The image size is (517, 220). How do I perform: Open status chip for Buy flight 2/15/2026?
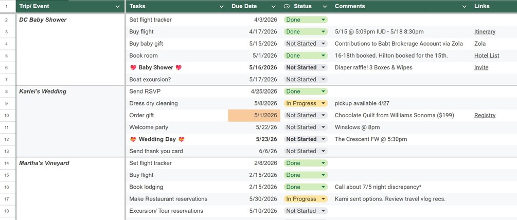(x=306, y=175)
